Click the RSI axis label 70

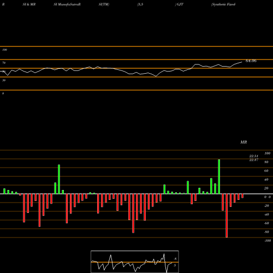pos(4,63)
